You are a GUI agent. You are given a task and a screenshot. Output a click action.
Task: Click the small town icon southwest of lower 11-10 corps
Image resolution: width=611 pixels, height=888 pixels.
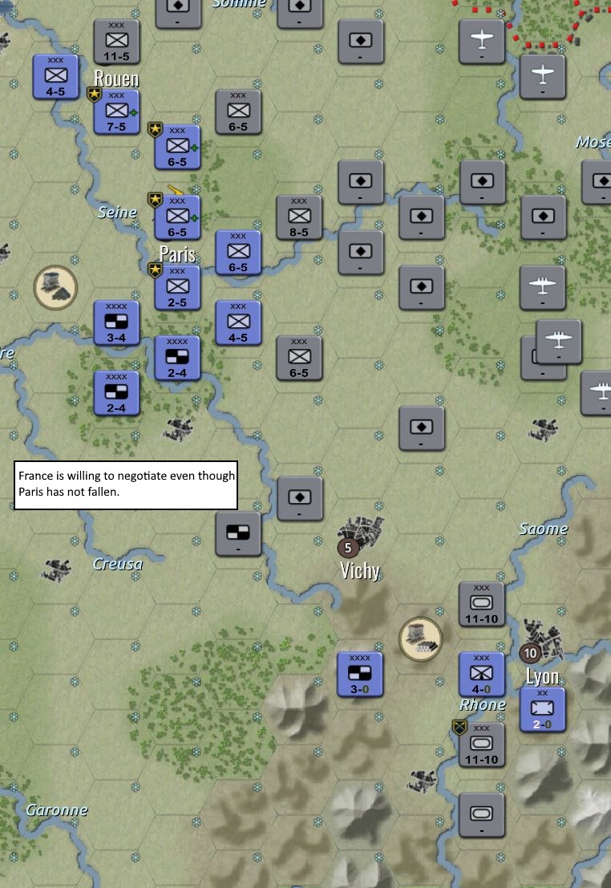point(422,781)
